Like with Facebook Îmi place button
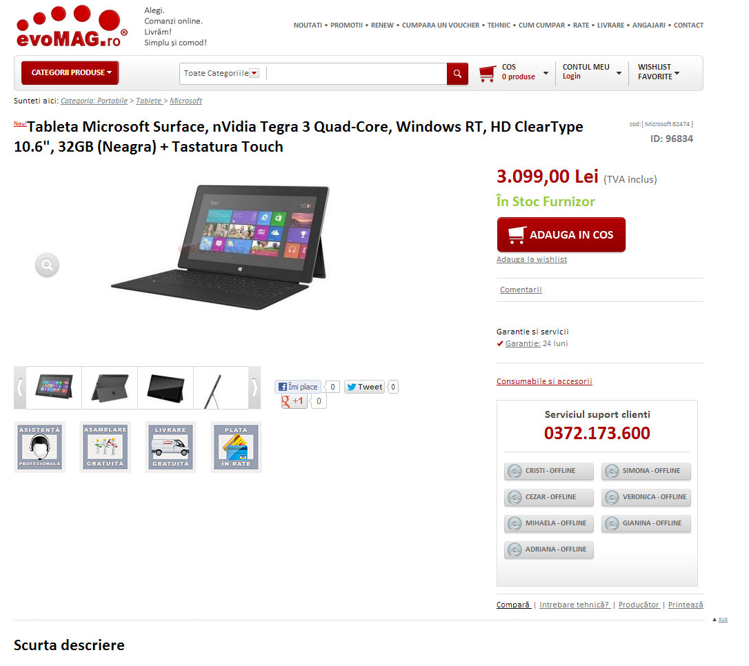The height and width of the screenshot is (666, 749). click(298, 387)
